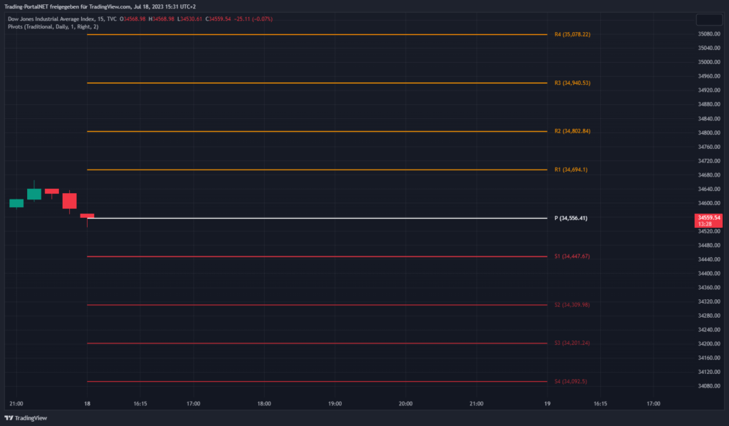Click the current price tag 34559.54
Viewport: 729px width, 426px height.
point(709,217)
